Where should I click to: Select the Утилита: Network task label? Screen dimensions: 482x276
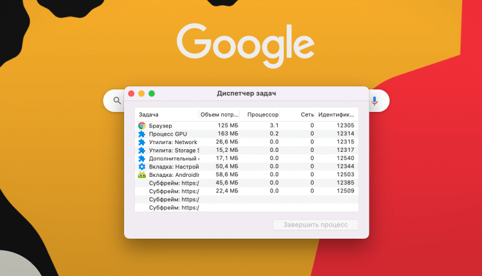(x=173, y=142)
